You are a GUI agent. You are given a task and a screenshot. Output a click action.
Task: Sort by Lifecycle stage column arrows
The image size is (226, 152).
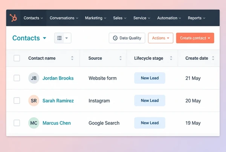[x=171, y=58]
